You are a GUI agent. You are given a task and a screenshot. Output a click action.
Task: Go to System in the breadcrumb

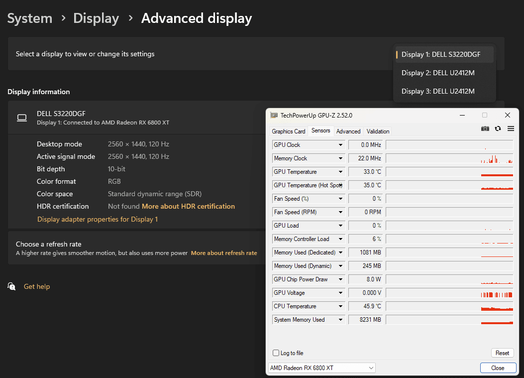(30, 18)
